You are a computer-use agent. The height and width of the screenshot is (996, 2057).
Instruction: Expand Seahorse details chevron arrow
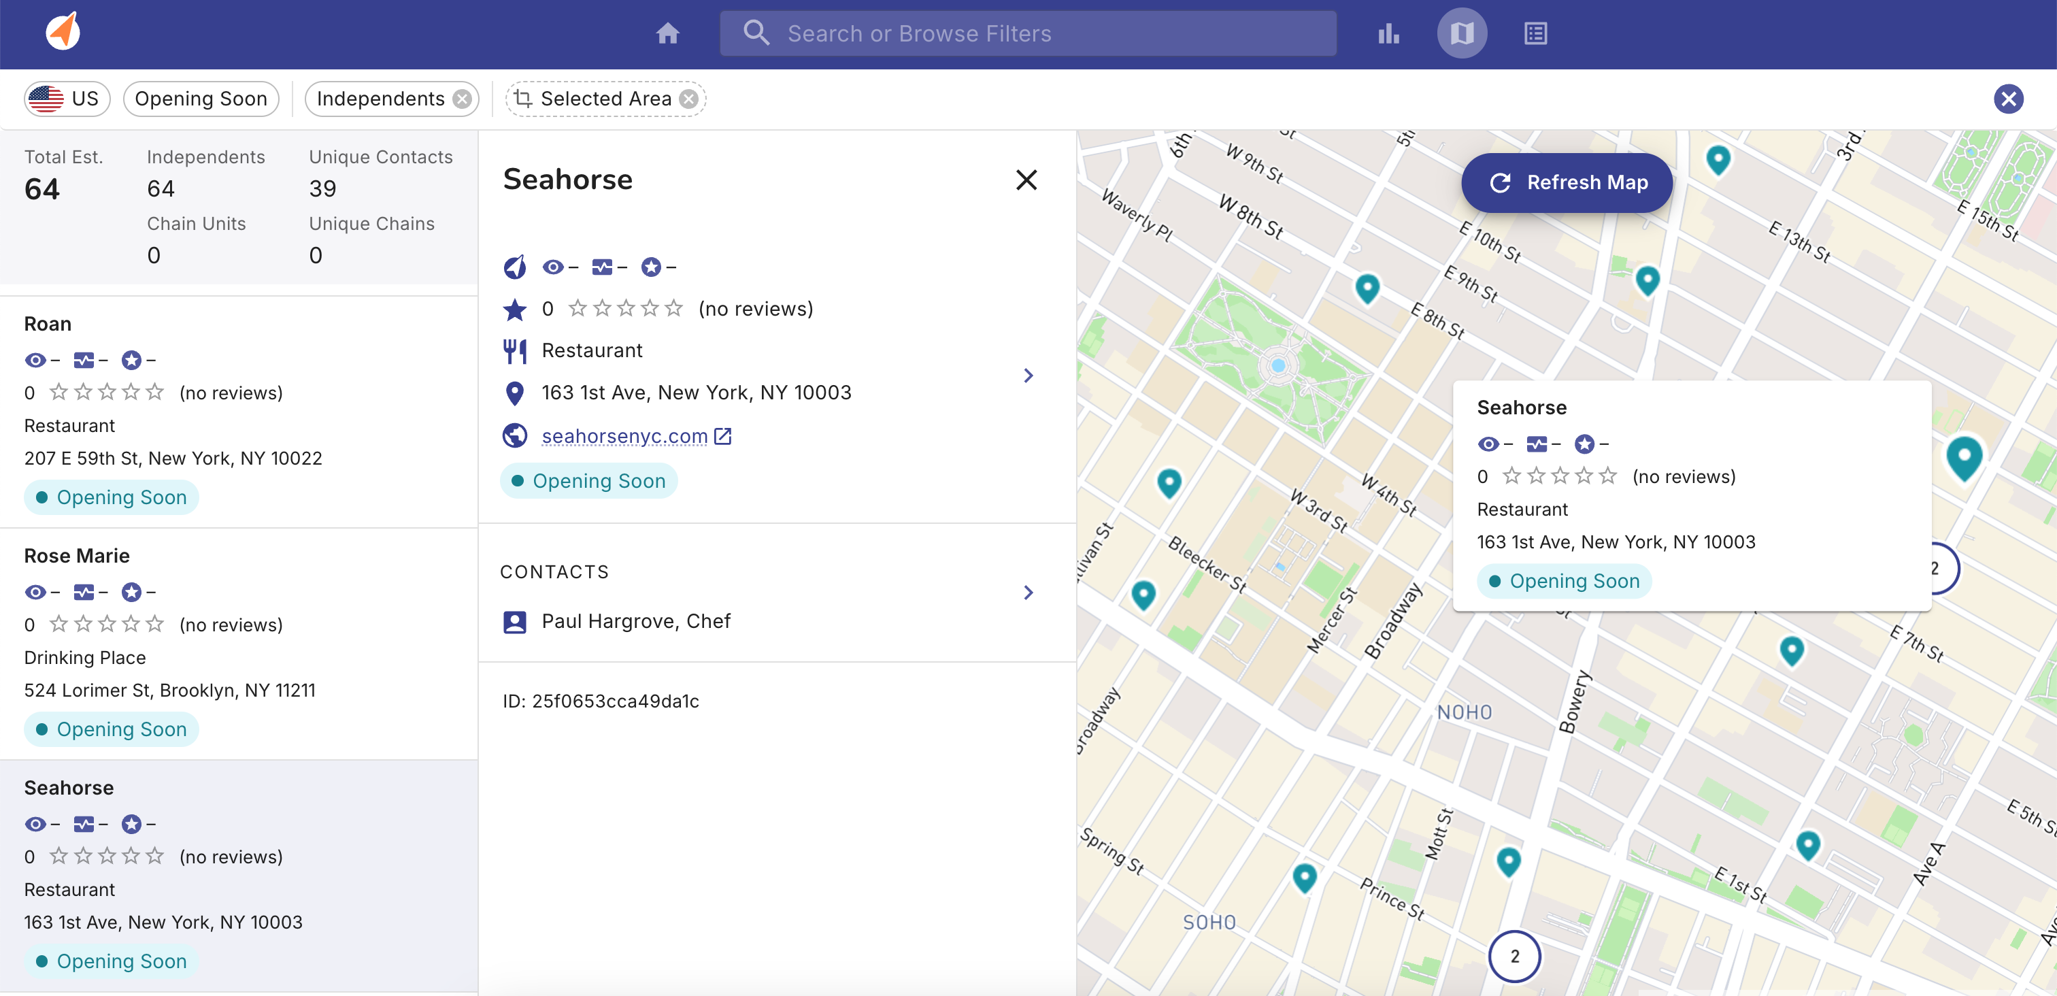point(1028,376)
